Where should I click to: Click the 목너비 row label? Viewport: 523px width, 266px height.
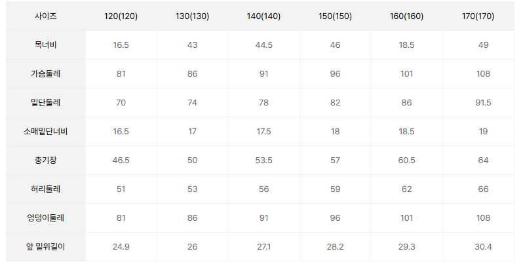pos(46,45)
